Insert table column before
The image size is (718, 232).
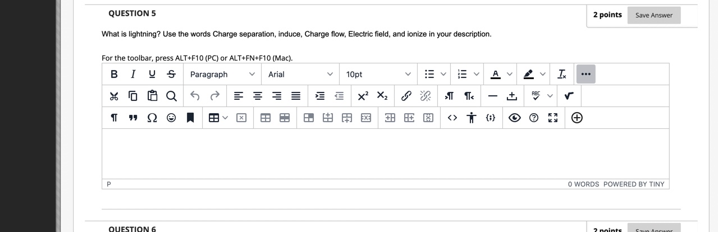tap(390, 118)
